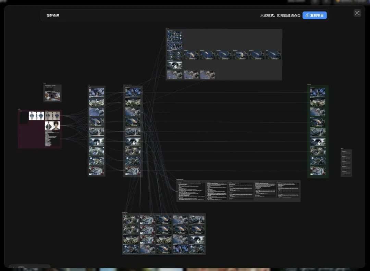
Task: Select the white crane thumbnail in leftmost image column
Action: click(x=96, y=102)
